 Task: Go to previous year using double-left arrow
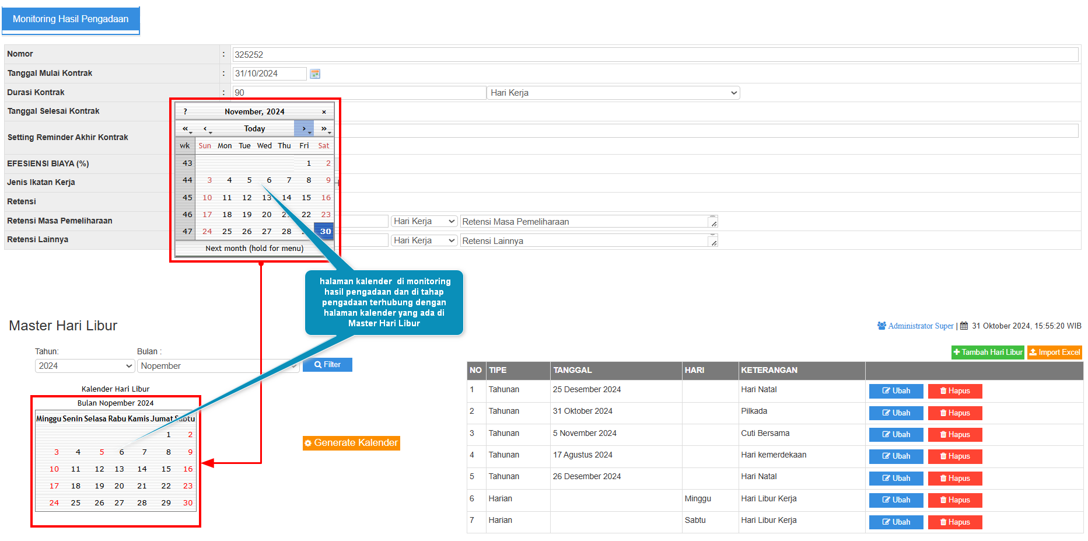pos(186,128)
